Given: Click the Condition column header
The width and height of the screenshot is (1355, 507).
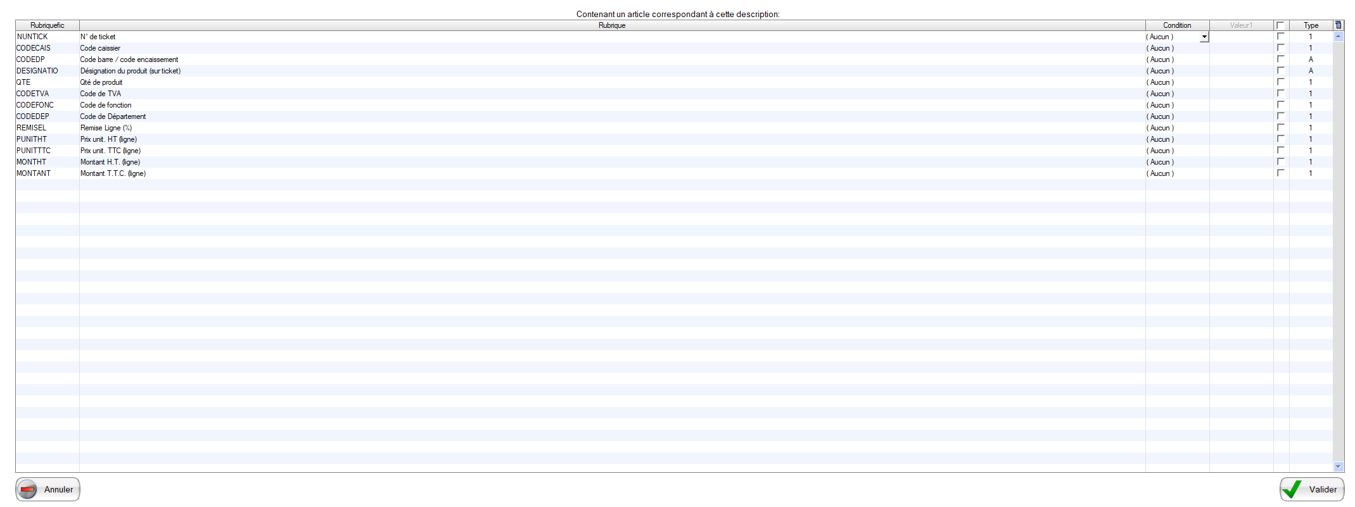Looking at the screenshot, I should tap(1176, 25).
